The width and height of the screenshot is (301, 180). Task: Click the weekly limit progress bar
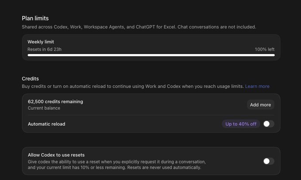[x=151, y=55]
